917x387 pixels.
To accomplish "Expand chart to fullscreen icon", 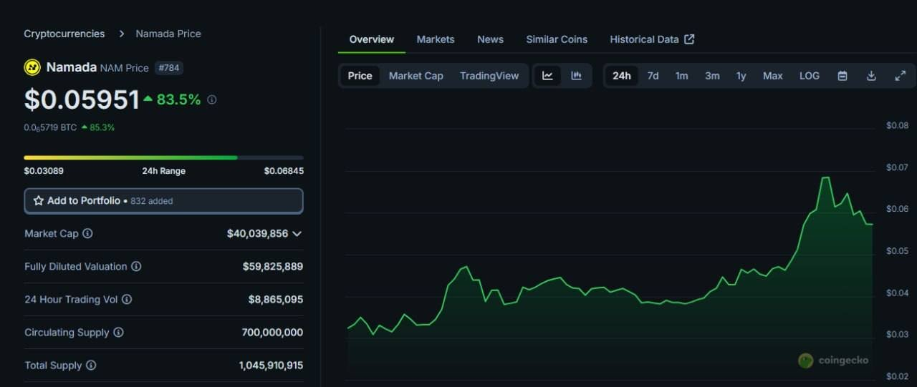I will tap(901, 76).
